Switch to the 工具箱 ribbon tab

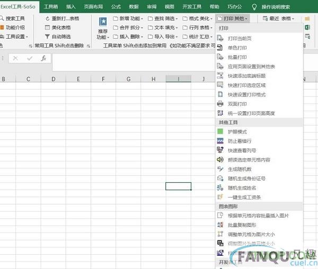(51, 7)
